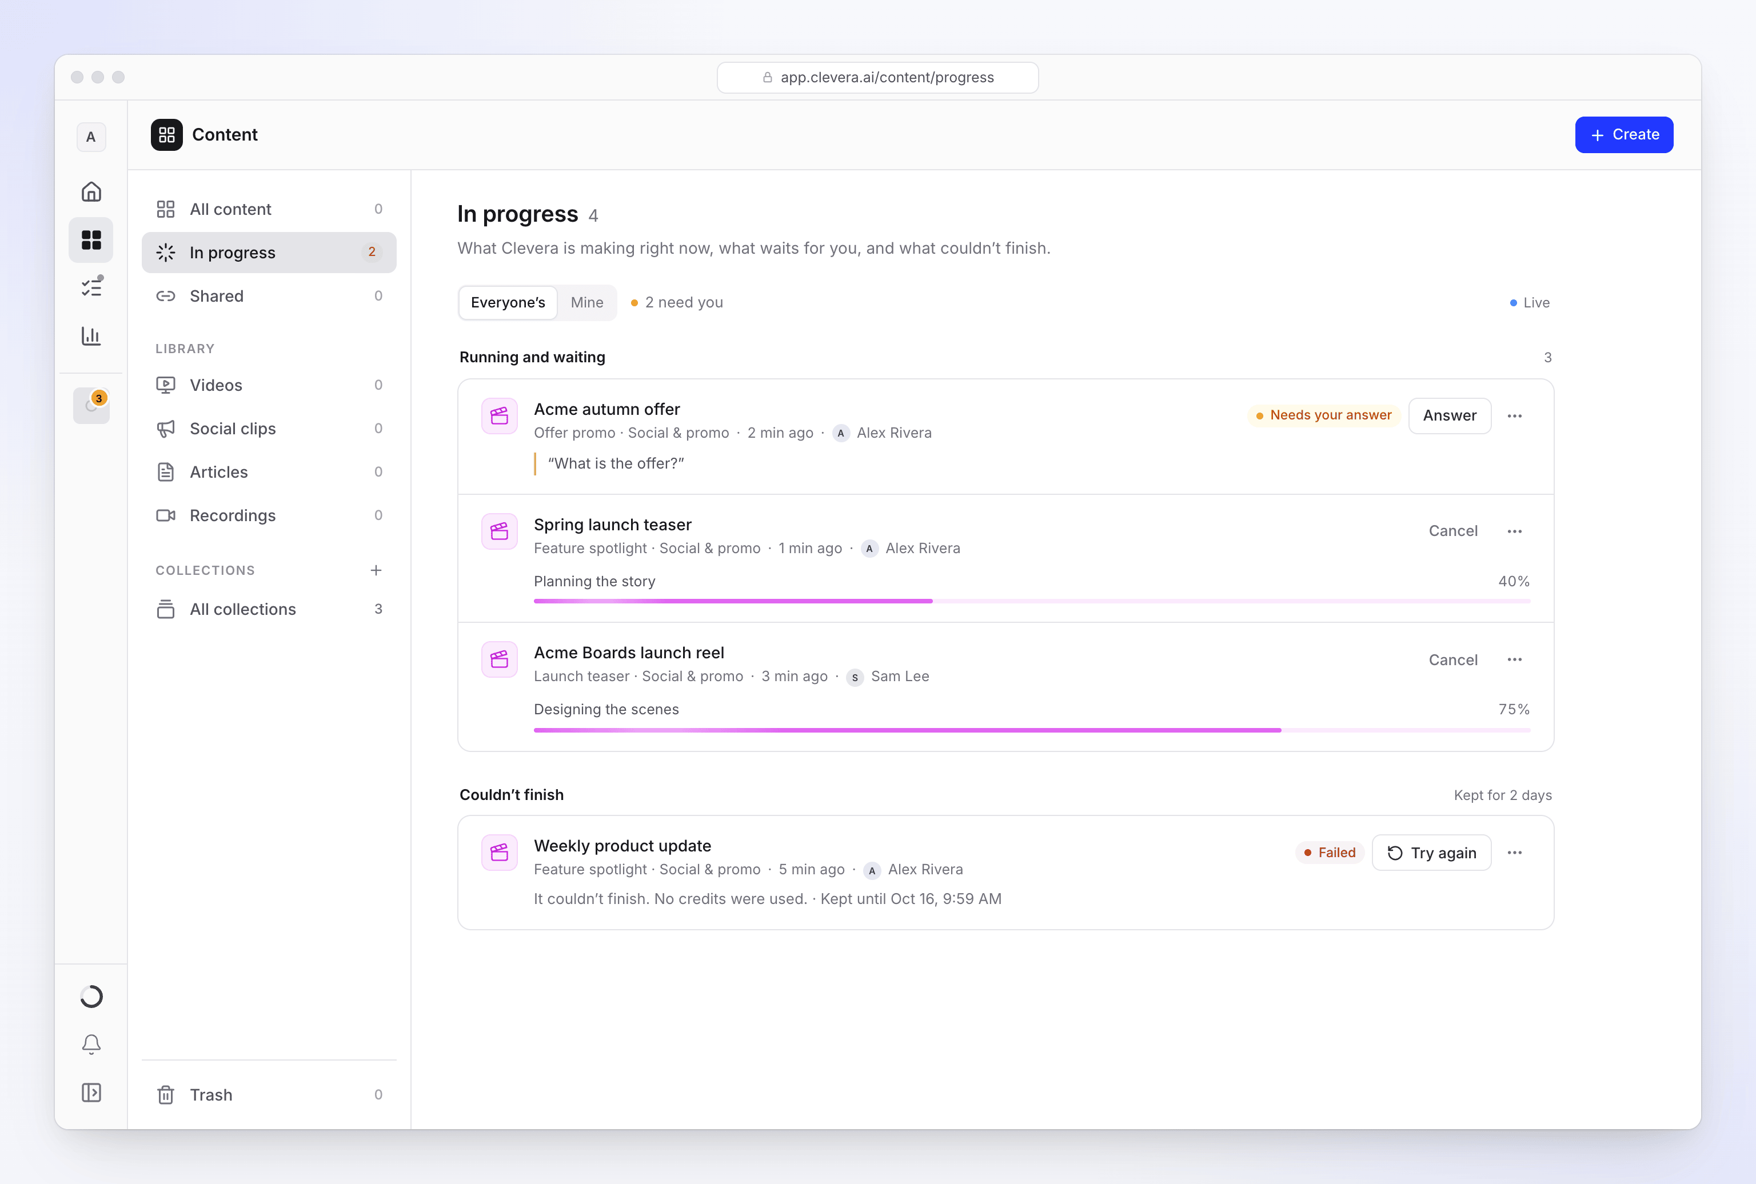Click the Spring launch teaser progress bar
Image resolution: width=1756 pixels, height=1184 pixels.
[1032, 601]
